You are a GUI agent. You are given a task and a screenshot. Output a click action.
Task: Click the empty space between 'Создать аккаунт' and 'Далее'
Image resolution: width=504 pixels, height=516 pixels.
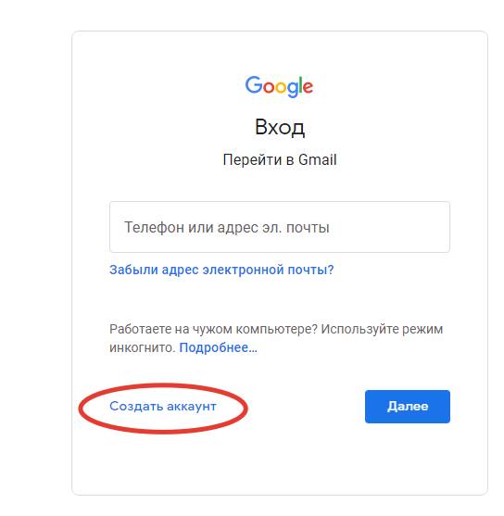pos(306,407)
